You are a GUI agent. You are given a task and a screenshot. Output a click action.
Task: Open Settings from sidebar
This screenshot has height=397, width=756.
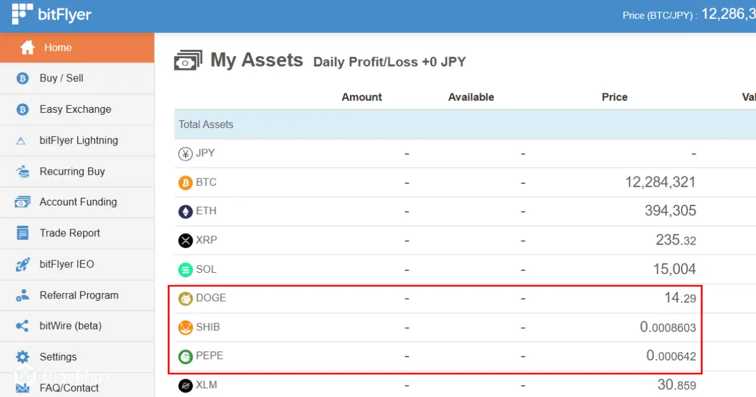coord(77,357)
